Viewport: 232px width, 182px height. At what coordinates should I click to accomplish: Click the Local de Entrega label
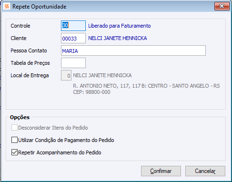pyautogui.click(x=30, y=75)
